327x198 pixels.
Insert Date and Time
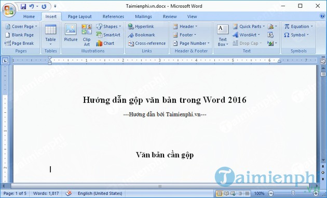(x=270, y=35)
